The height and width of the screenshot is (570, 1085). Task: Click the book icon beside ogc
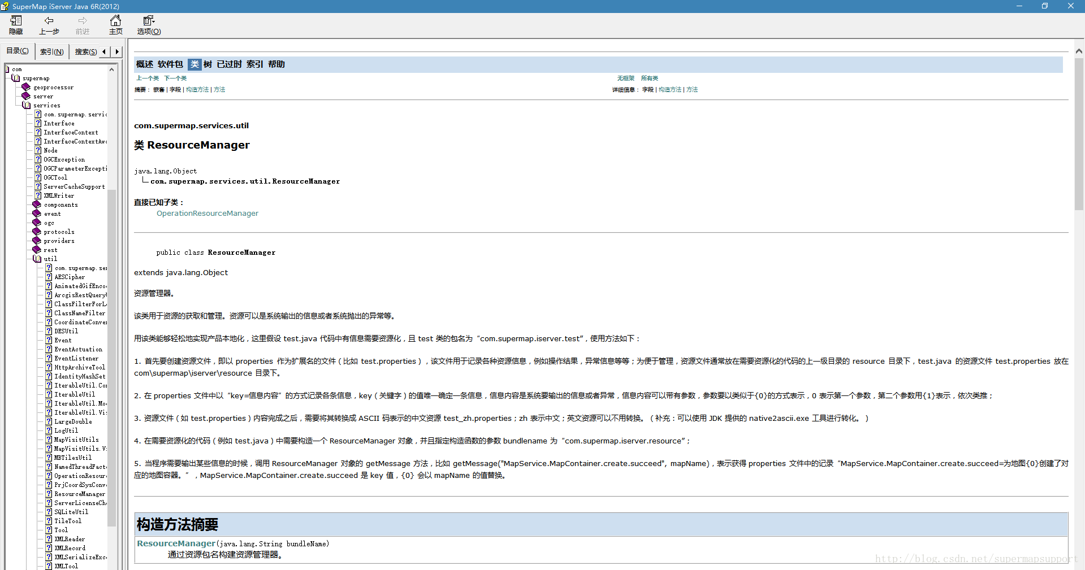[x=37, y=223]
